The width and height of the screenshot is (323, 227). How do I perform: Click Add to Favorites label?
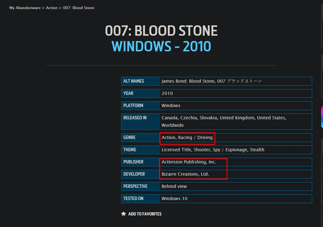coord(145,214)
